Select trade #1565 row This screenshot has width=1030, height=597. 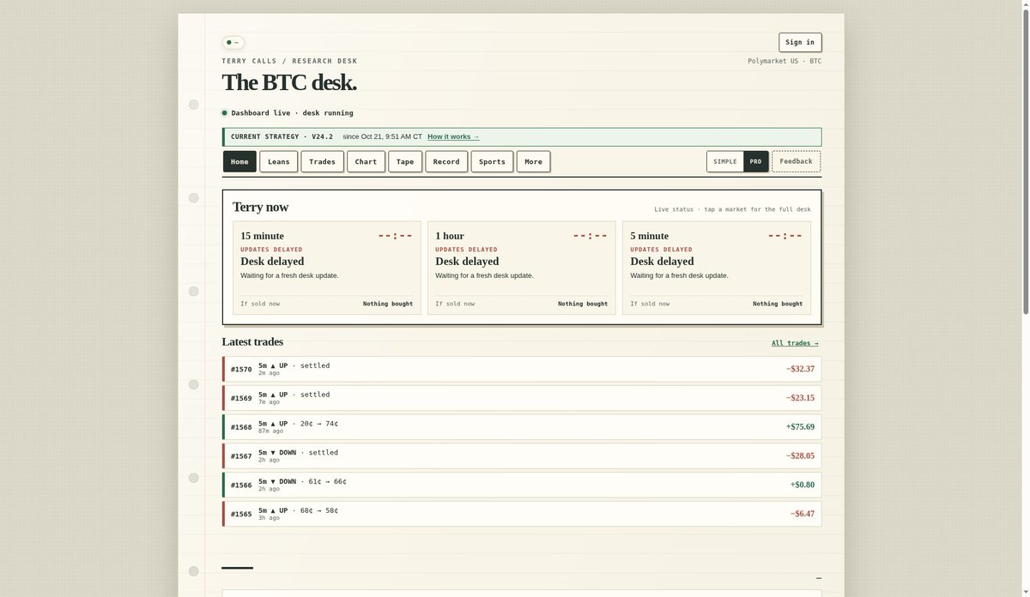522,514
